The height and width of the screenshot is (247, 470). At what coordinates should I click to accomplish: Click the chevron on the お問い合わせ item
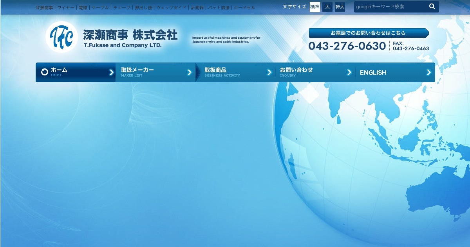349,72
